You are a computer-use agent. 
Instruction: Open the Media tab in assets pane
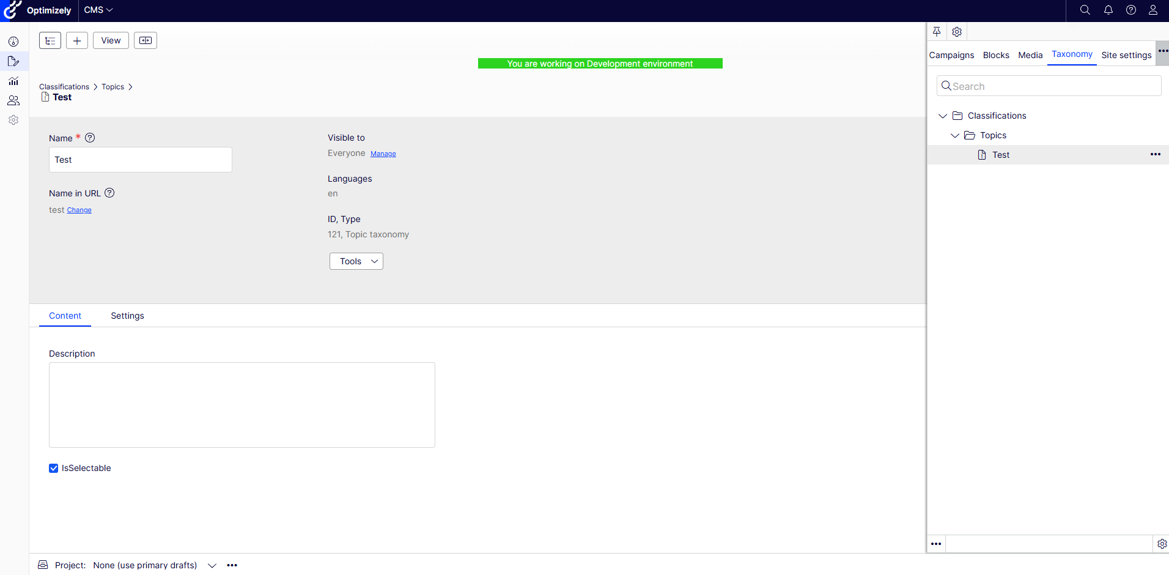click(1030, 55)
